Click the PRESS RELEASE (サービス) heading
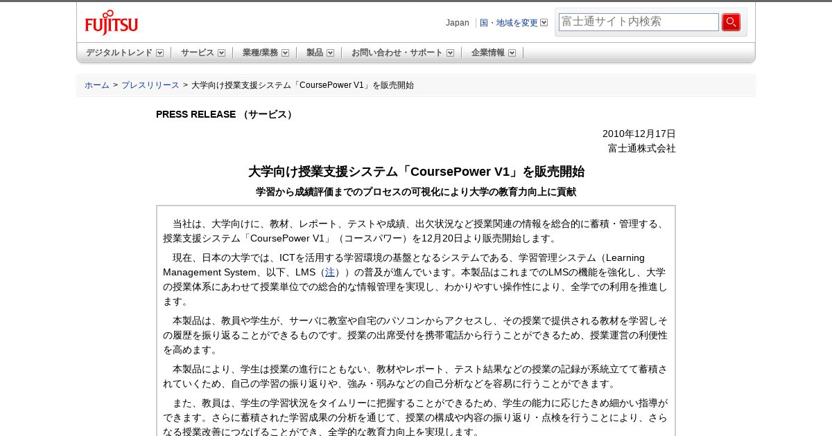Screen dimensions: 832x436 click(x=225, y=114)
